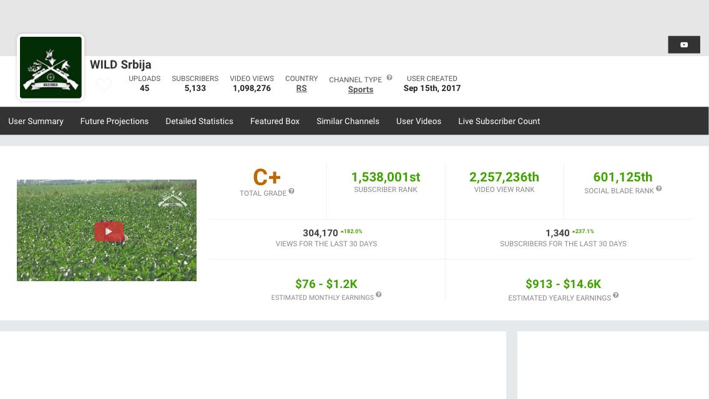Click the Sep 15th, 2017 created date
This screenshot has height=399, width=709.
point(432,88)
